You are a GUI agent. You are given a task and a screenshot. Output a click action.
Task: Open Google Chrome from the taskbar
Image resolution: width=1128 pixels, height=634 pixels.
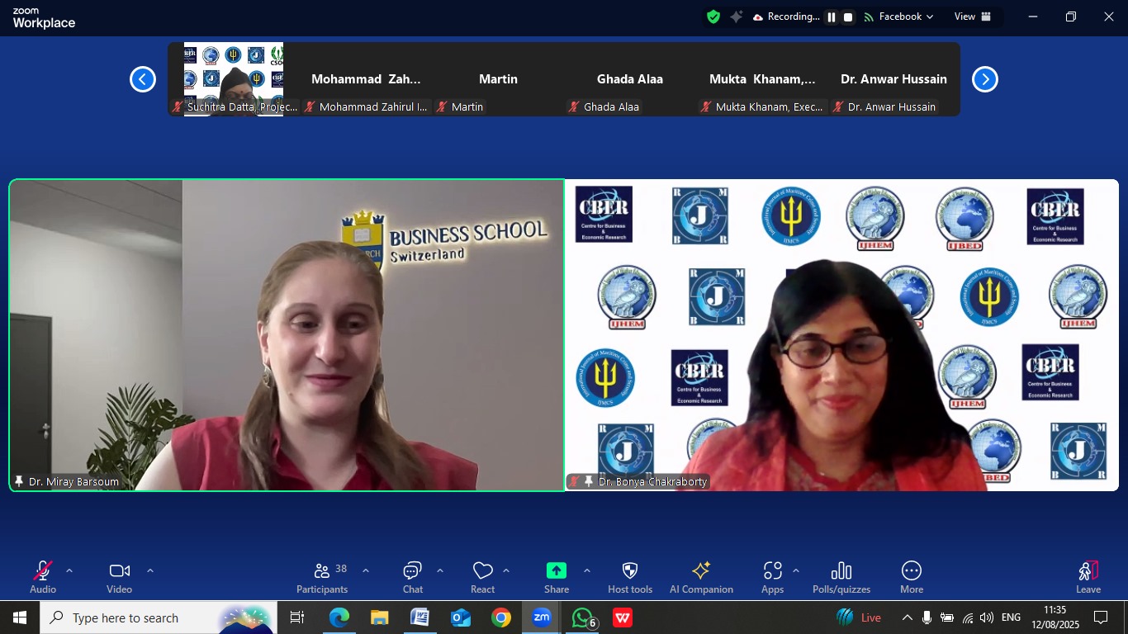[x=501, y=617]
